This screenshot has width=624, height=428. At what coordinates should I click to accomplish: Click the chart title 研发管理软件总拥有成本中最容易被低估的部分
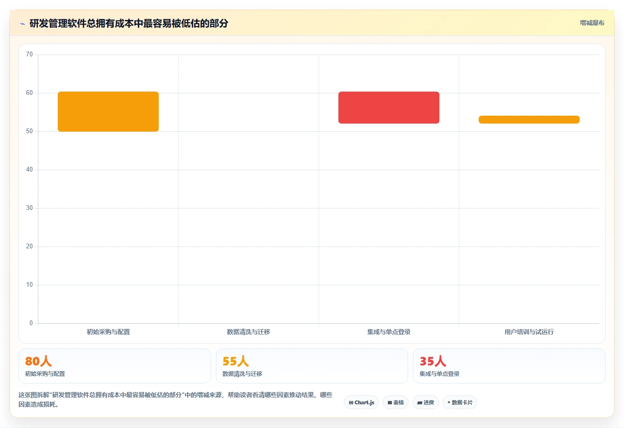click(x=129, y=23)
